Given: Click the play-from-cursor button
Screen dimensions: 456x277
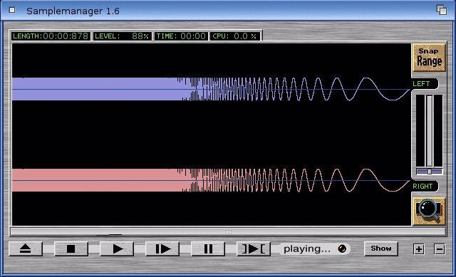Looking at the screenshot, I should tap(162, 249).
